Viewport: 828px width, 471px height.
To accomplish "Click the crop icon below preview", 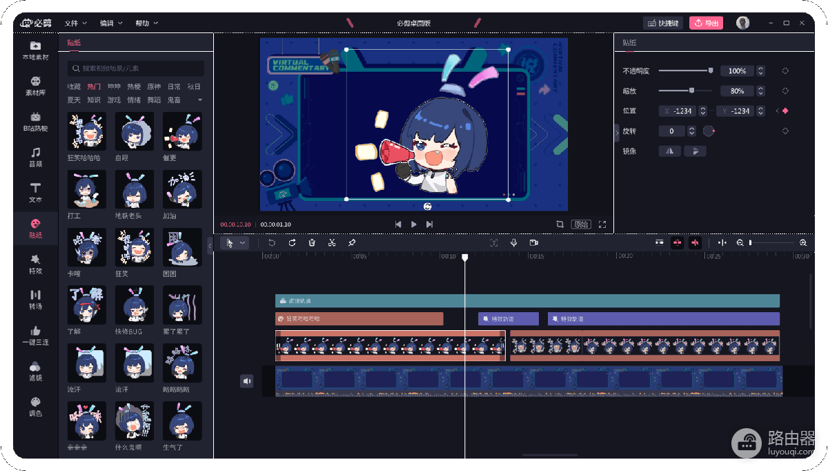I will 560,224.
